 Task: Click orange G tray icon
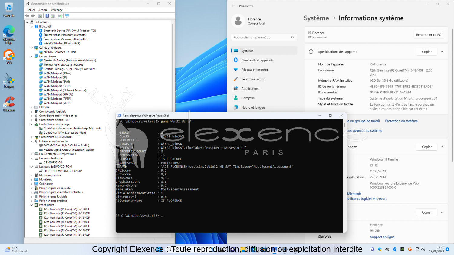point(410,250)
